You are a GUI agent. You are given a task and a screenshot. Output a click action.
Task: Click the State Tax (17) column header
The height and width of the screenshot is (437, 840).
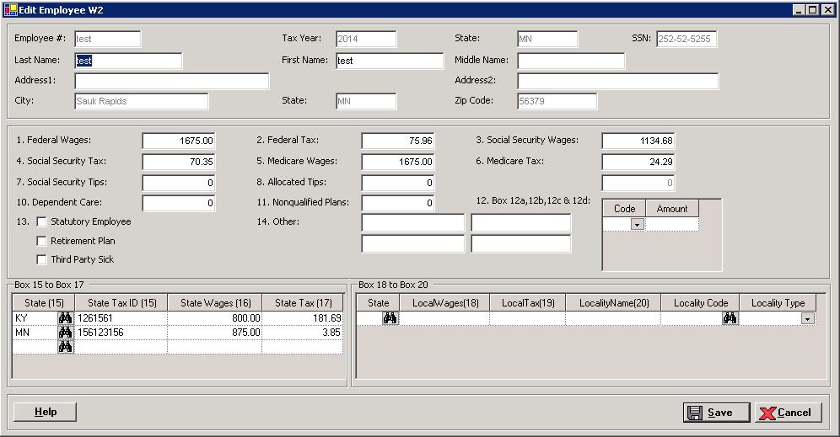pos(304,303)
